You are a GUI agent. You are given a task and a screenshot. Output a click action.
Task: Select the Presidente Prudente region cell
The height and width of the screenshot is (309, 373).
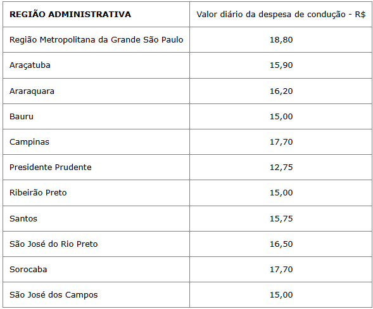coord(96,167)
